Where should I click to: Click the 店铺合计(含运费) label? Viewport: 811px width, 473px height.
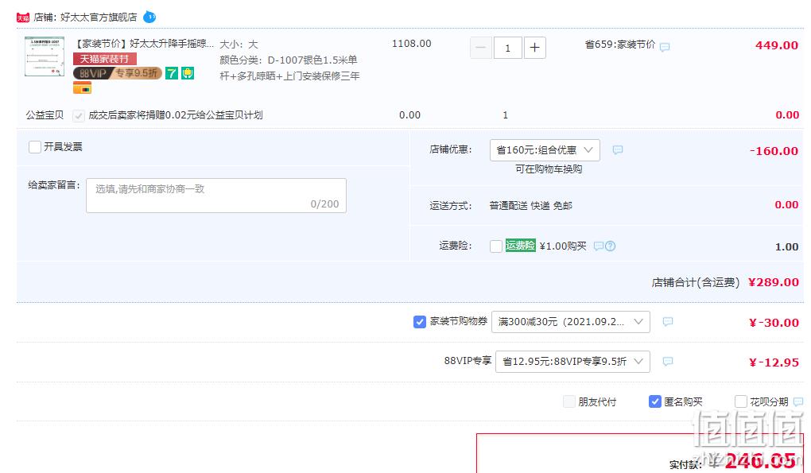point(696,282)
